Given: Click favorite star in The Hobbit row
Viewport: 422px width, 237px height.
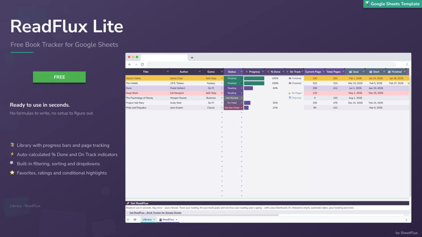Looking at the screenshot, I should (x=408, y=83).
